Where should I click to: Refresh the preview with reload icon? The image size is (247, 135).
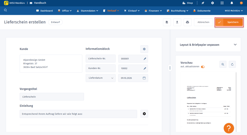(x=232, y=64)
